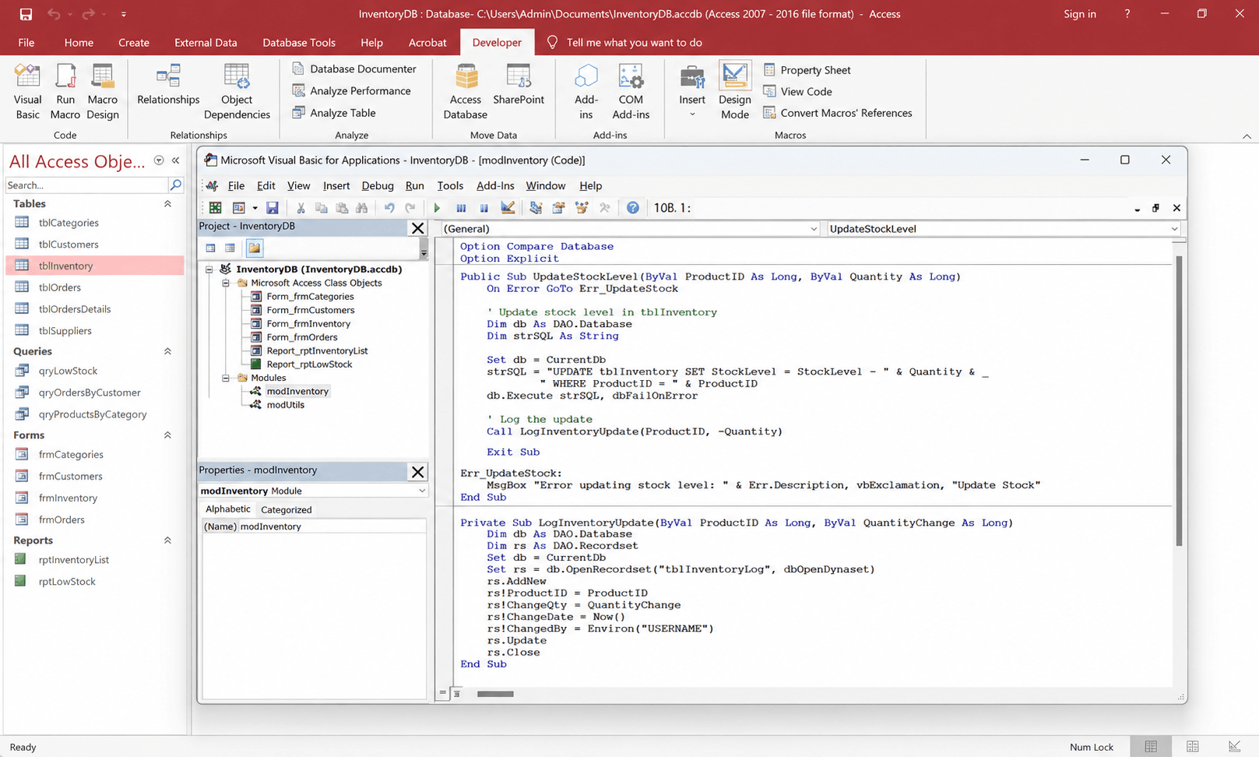Click the Access Database move data button
Image resolution: width=1259 pixels, height=757 pixels.
click(466, 92)
